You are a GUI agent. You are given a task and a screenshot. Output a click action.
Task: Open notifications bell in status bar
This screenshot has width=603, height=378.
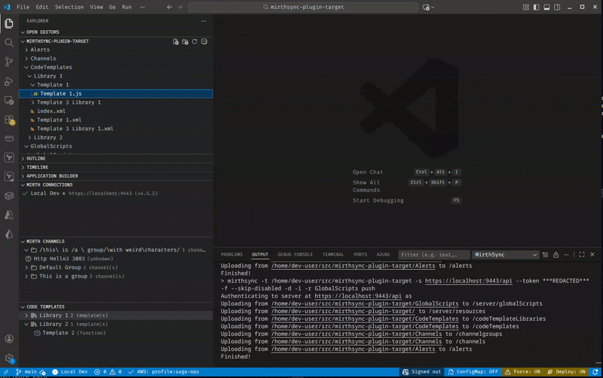click(x=595, y=371)
